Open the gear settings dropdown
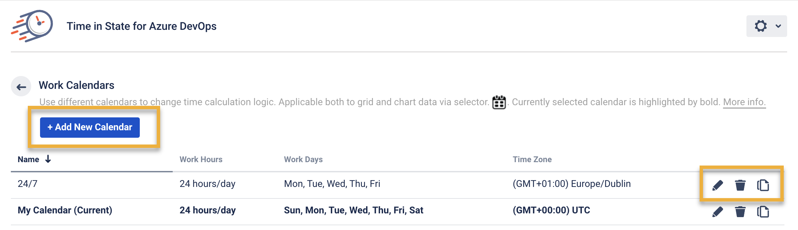This screenshot has height=230, width=798. tap(766, 26)
